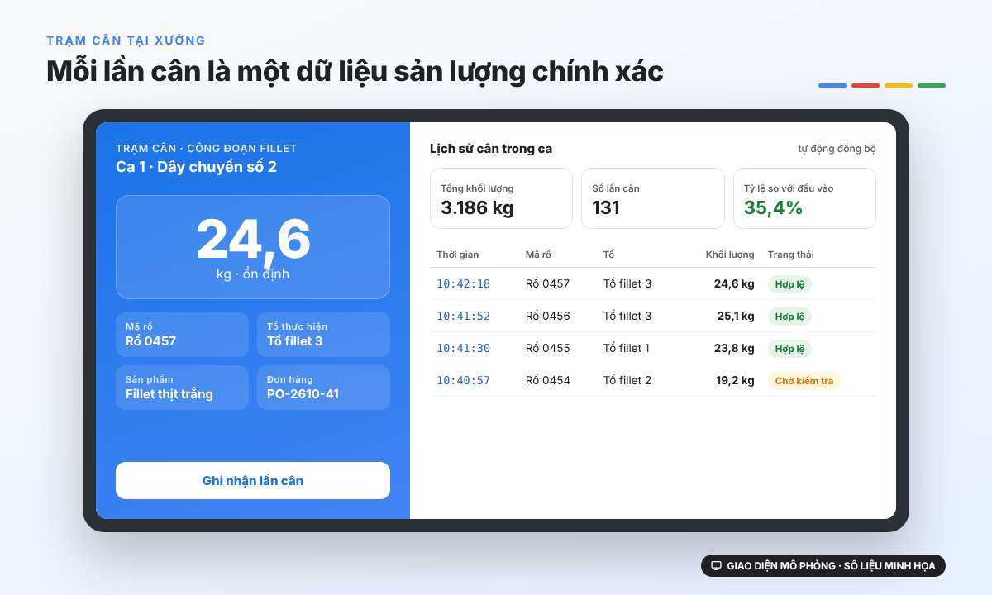Screen dimensions: 992x595
Task: Click Hợp lệ badge in Rổ 0457 row
Action: point(790,283)
